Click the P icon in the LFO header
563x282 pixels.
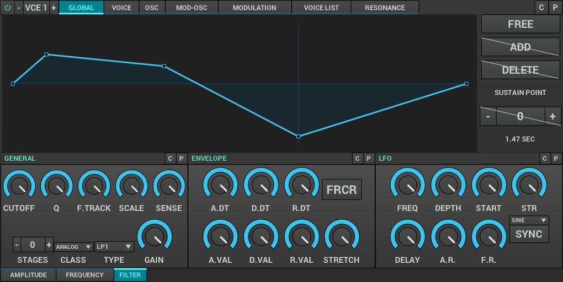[x=556, y=159]
